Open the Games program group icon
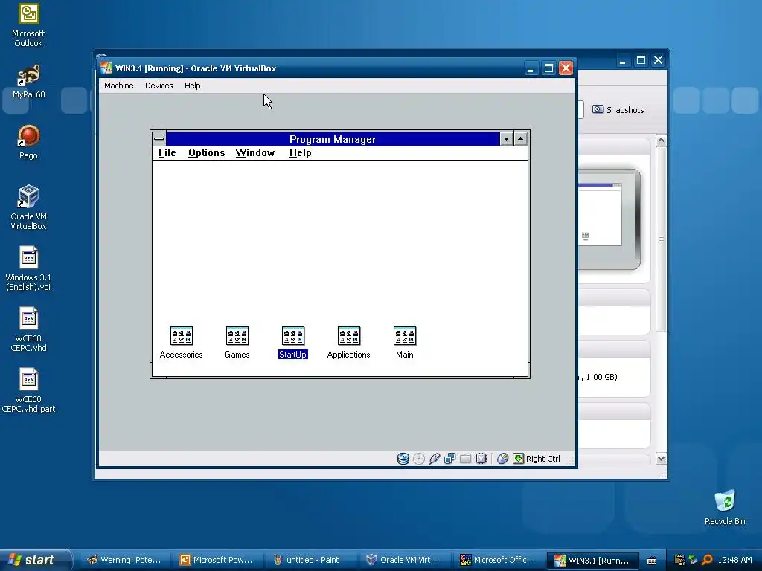 click(x=237, y=336)
